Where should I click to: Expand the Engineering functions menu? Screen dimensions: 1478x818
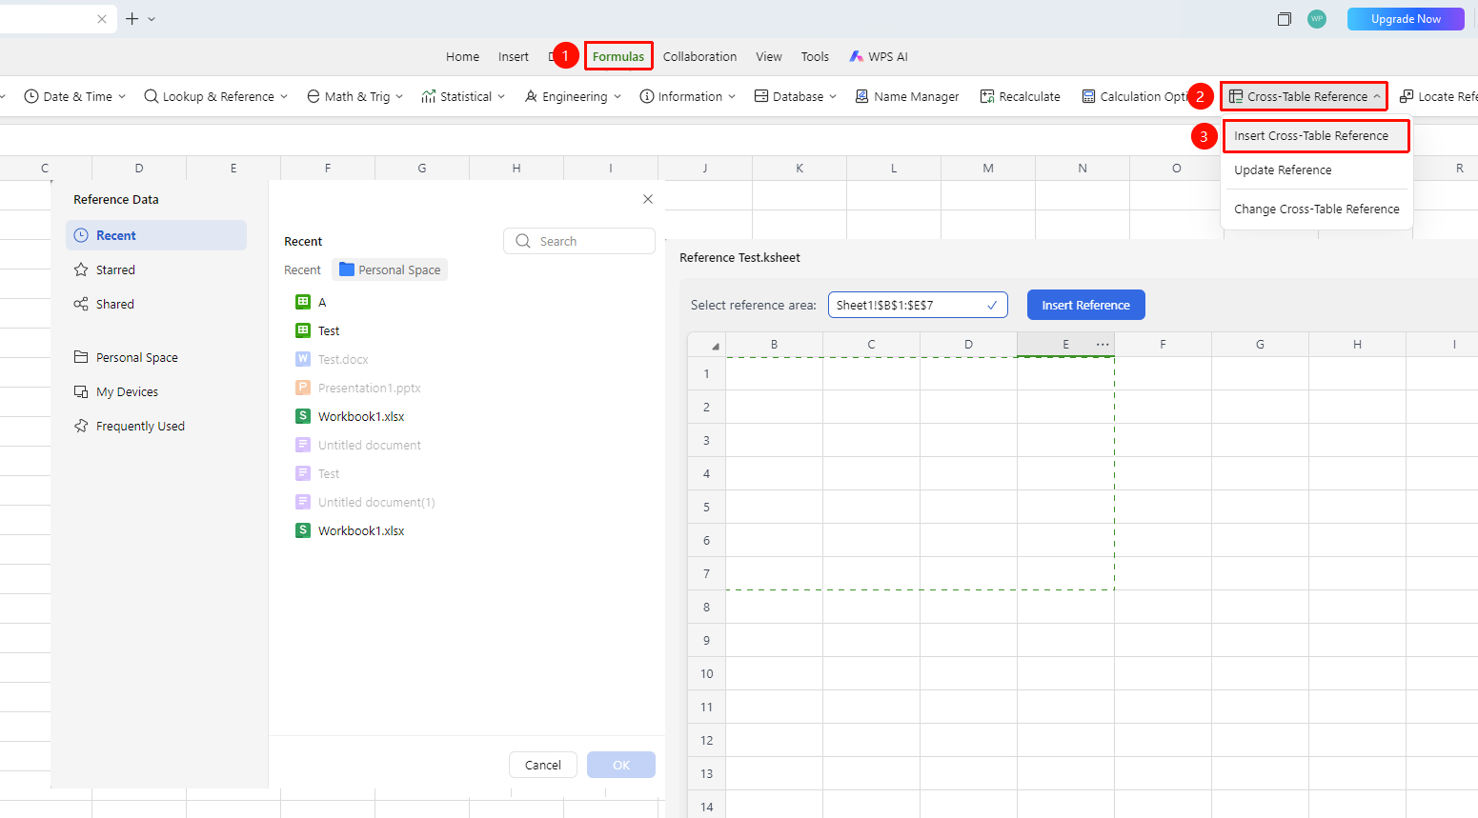point(573,96)
